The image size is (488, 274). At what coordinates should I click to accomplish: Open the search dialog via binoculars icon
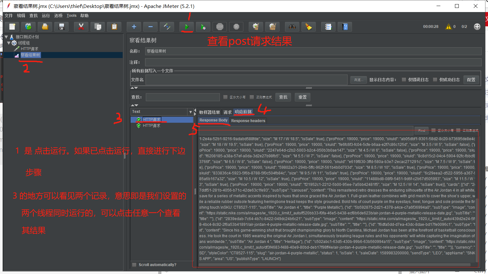[292, 27]
